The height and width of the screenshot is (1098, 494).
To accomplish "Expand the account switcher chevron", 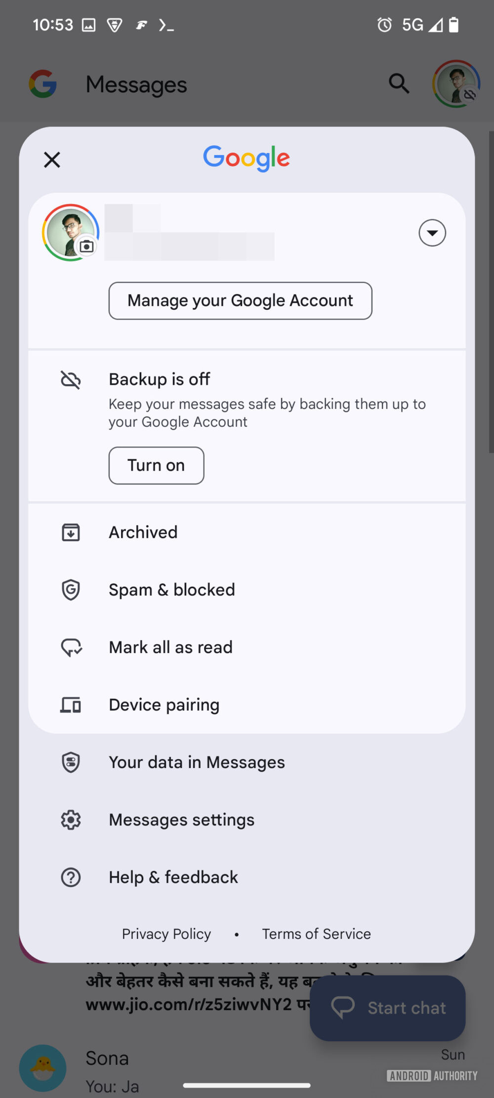I will (x=432, y=233).
